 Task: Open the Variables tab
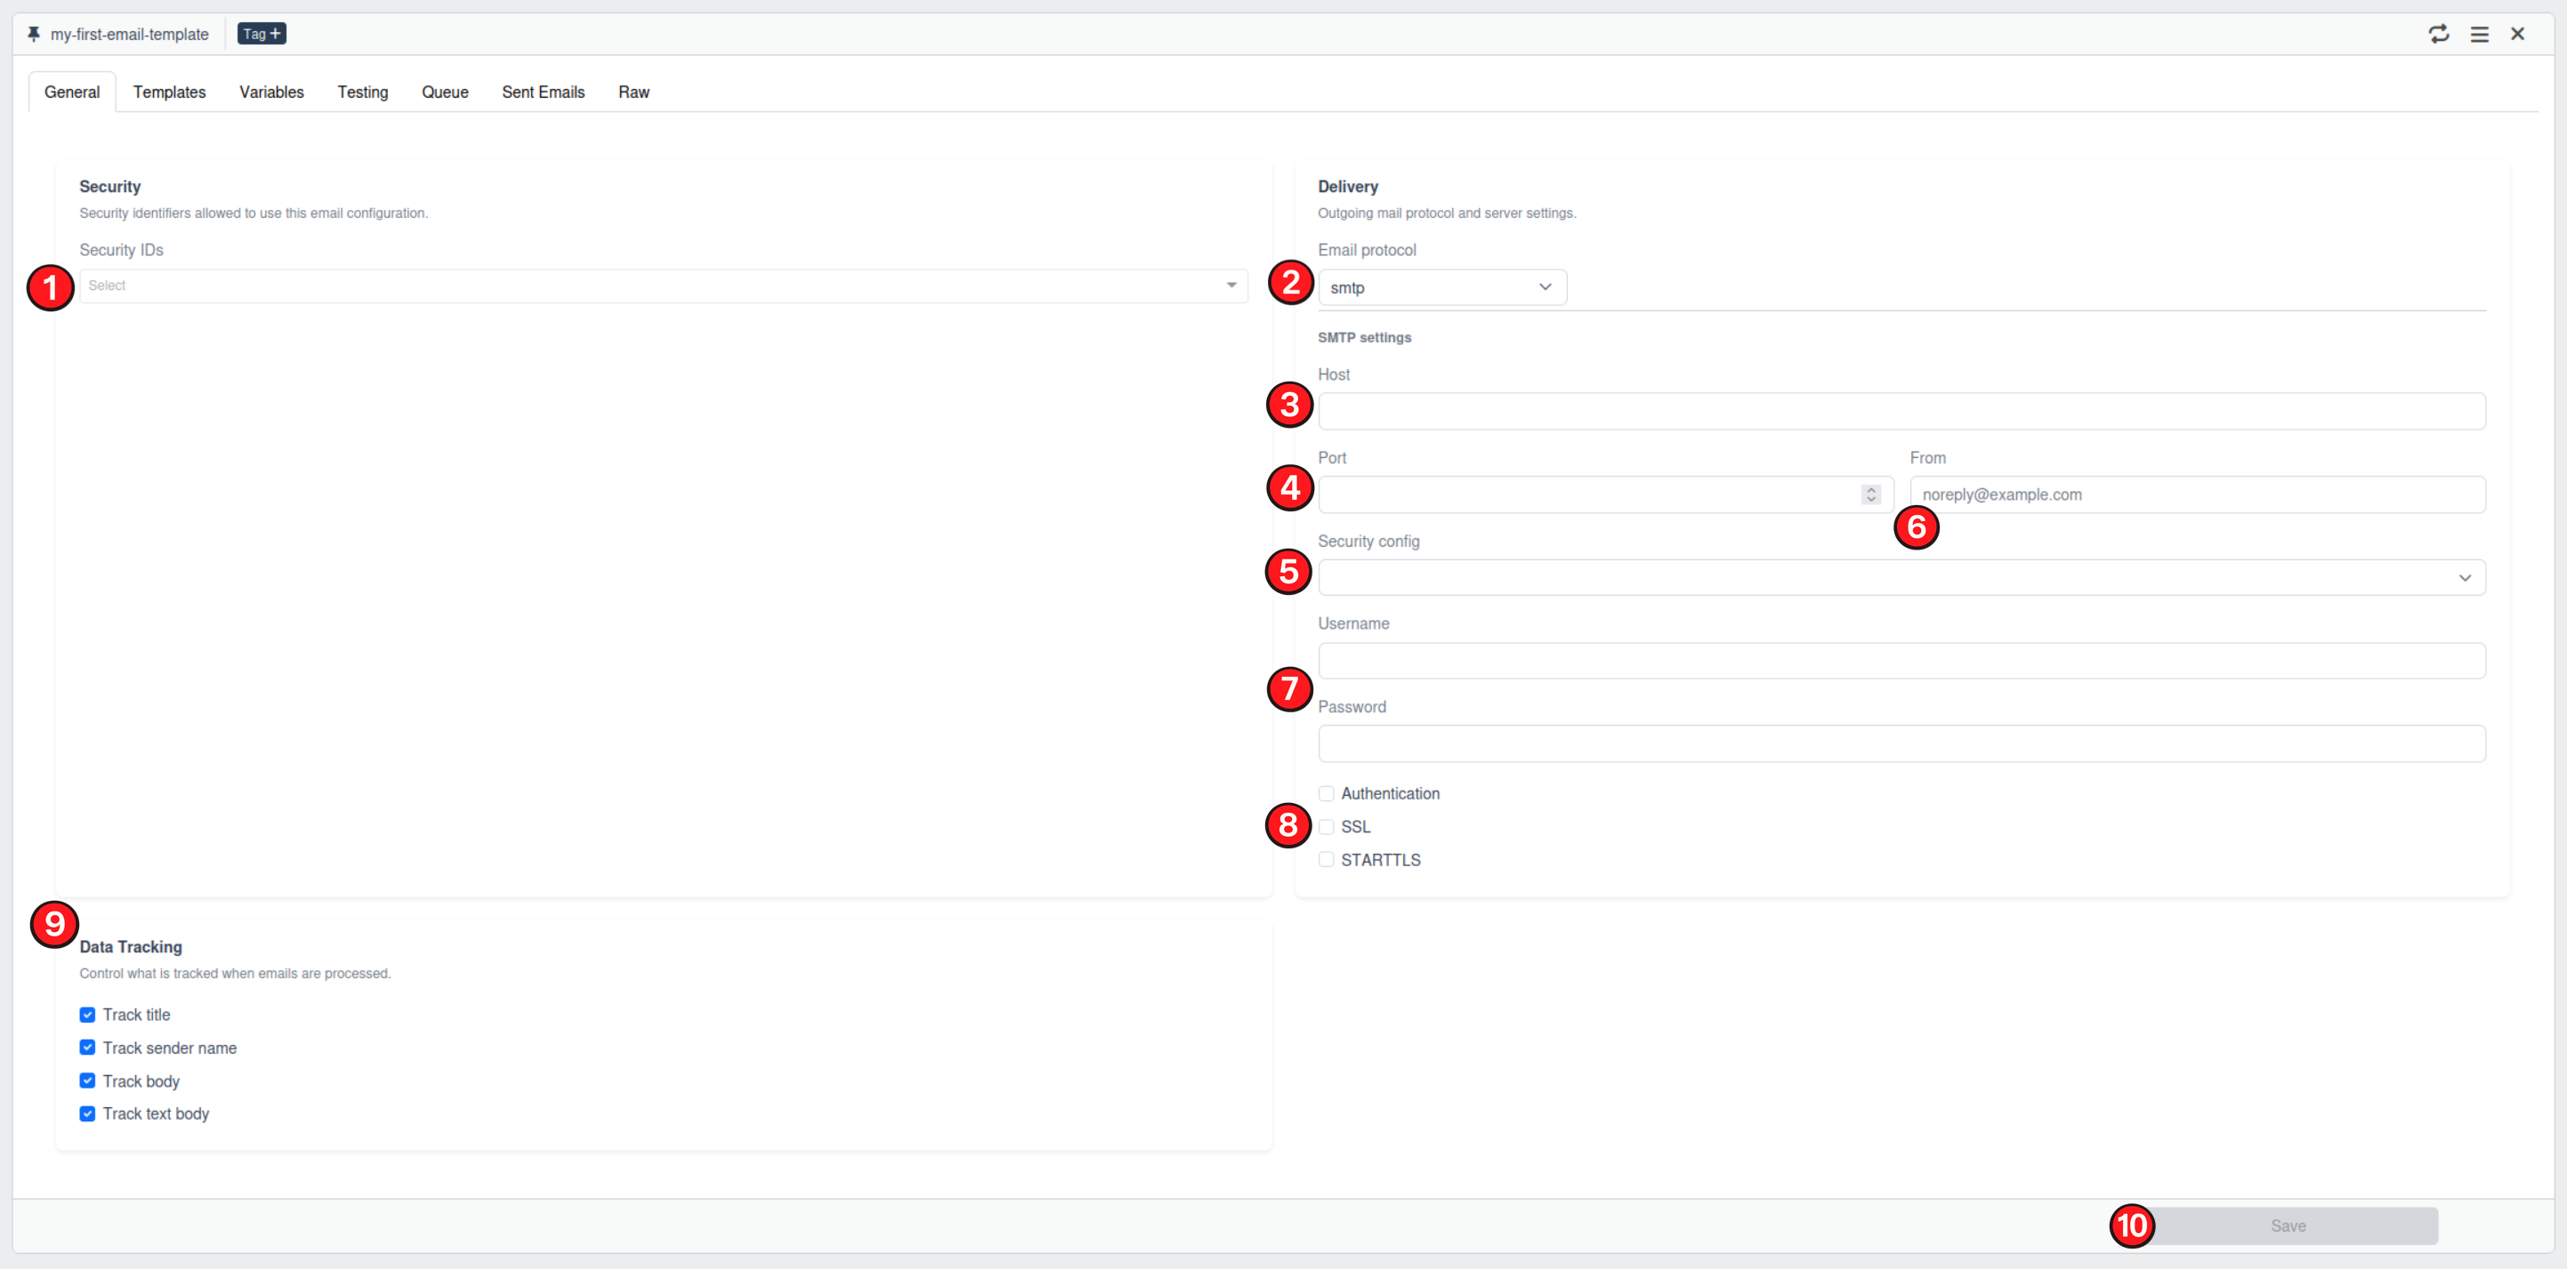point(271,92)
